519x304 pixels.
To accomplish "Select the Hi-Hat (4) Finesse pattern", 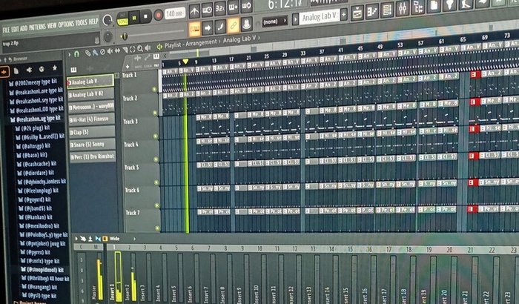I will [x=92, y=119].
